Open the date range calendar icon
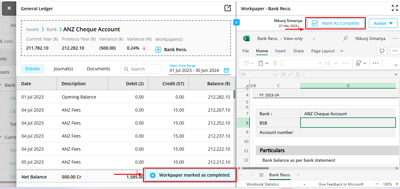400x189 pixels. click(226, 70)
